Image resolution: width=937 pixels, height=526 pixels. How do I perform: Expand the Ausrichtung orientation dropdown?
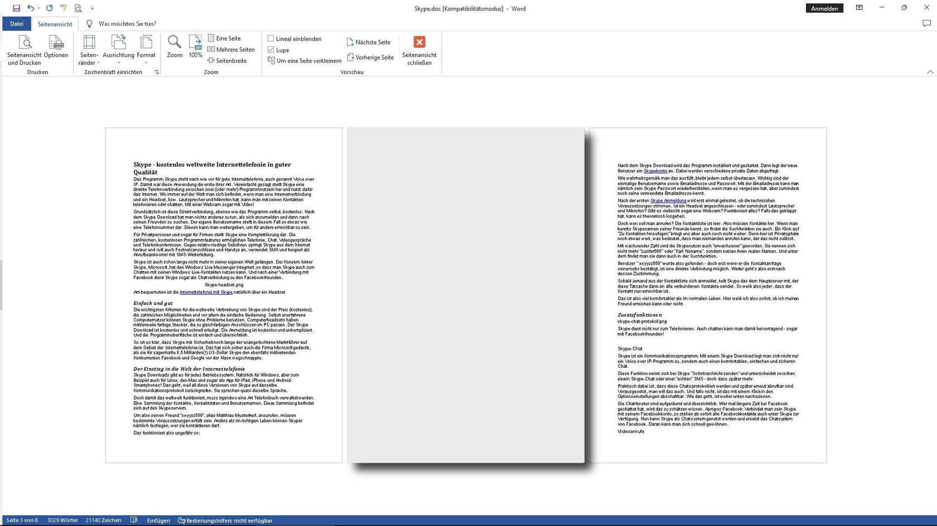point(118,50)
